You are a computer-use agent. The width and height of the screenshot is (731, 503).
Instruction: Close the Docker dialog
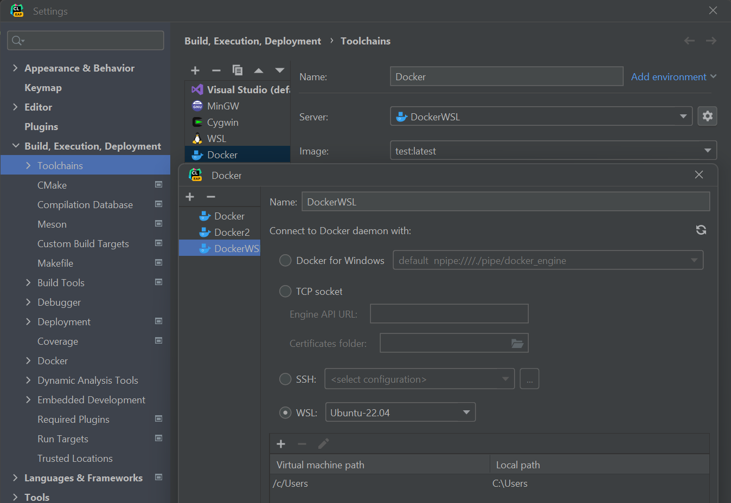(x=699, y=175)
